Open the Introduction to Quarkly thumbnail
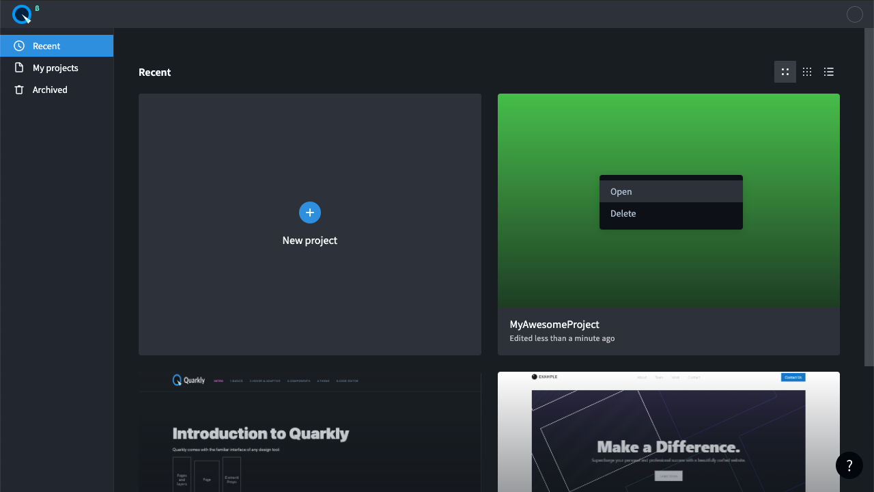The width and height of the screenshot is (874, 492). click(309, 432)
